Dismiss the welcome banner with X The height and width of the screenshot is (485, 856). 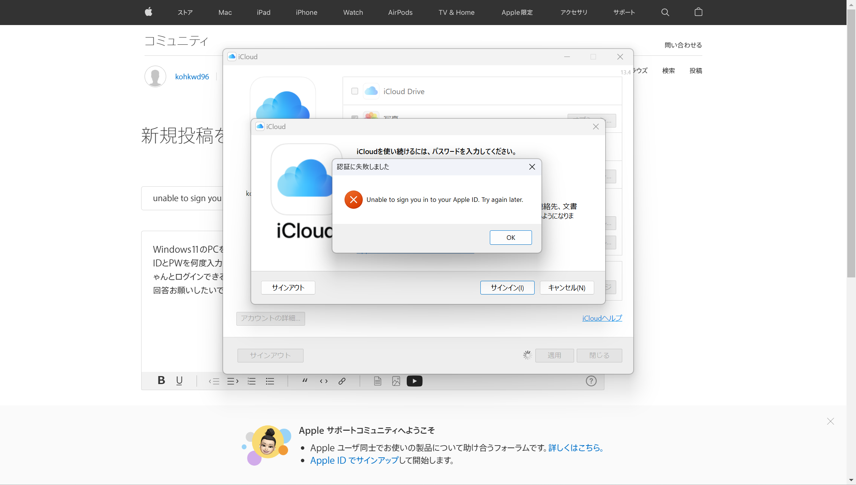(x=830, y=421)
